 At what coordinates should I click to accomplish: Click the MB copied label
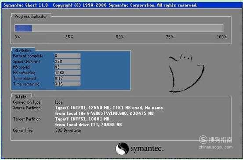[x=21, y=67]
